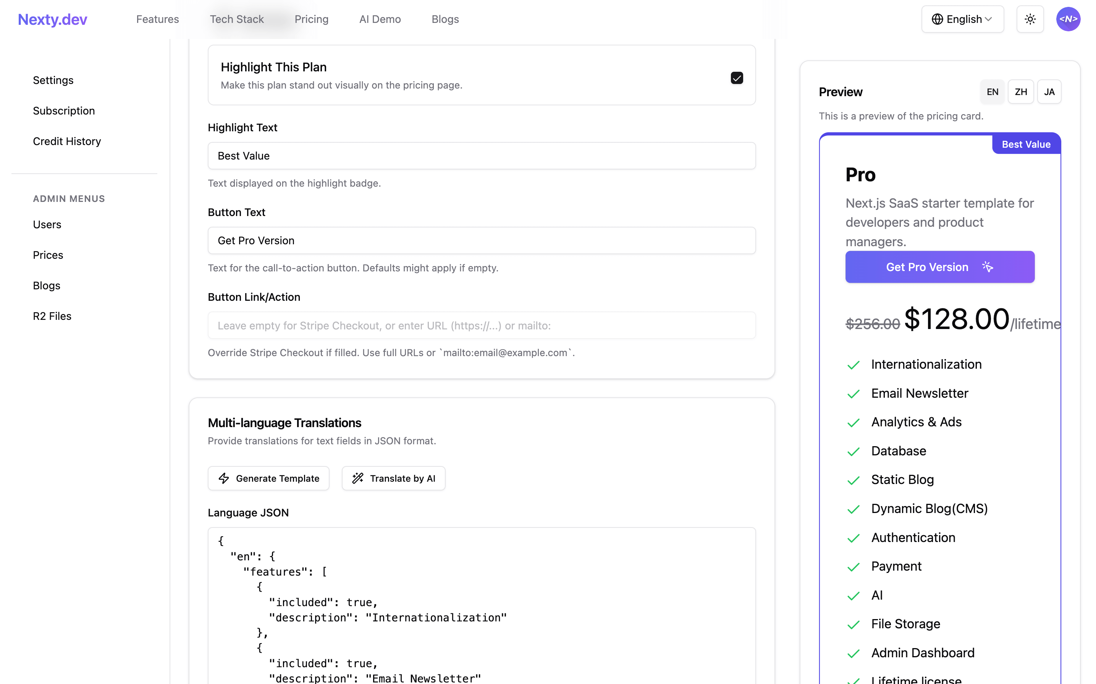Open the AI Demo nav item
The height and width of the screenshot is (684, 1096).
[380, 19]
